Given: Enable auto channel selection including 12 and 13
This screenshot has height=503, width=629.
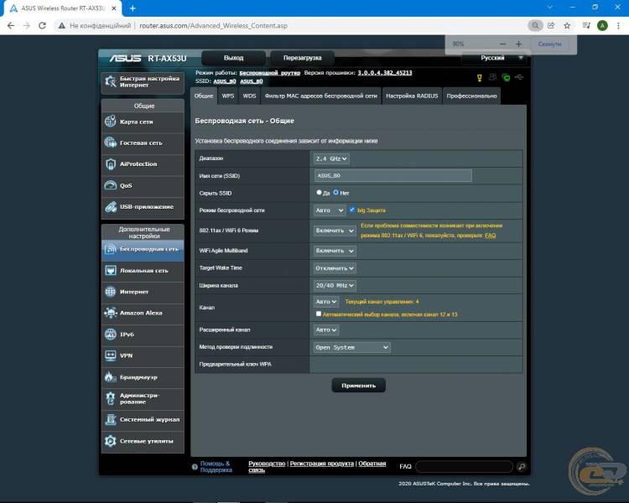Looking at the screenshot, I should [x=319, y=314].
